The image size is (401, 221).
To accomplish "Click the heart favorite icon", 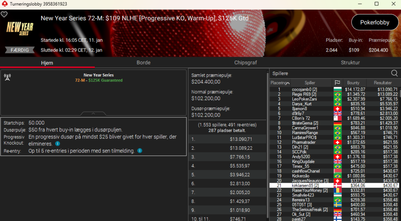I will pyautogui.click(x=4, y=14).
